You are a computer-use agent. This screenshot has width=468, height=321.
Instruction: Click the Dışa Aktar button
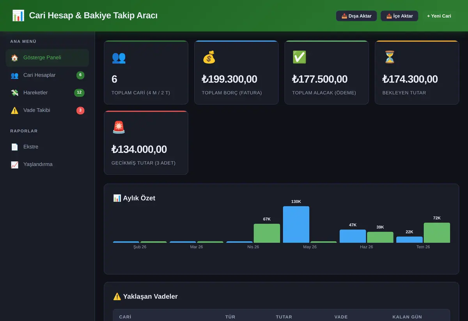click(356, 16)
